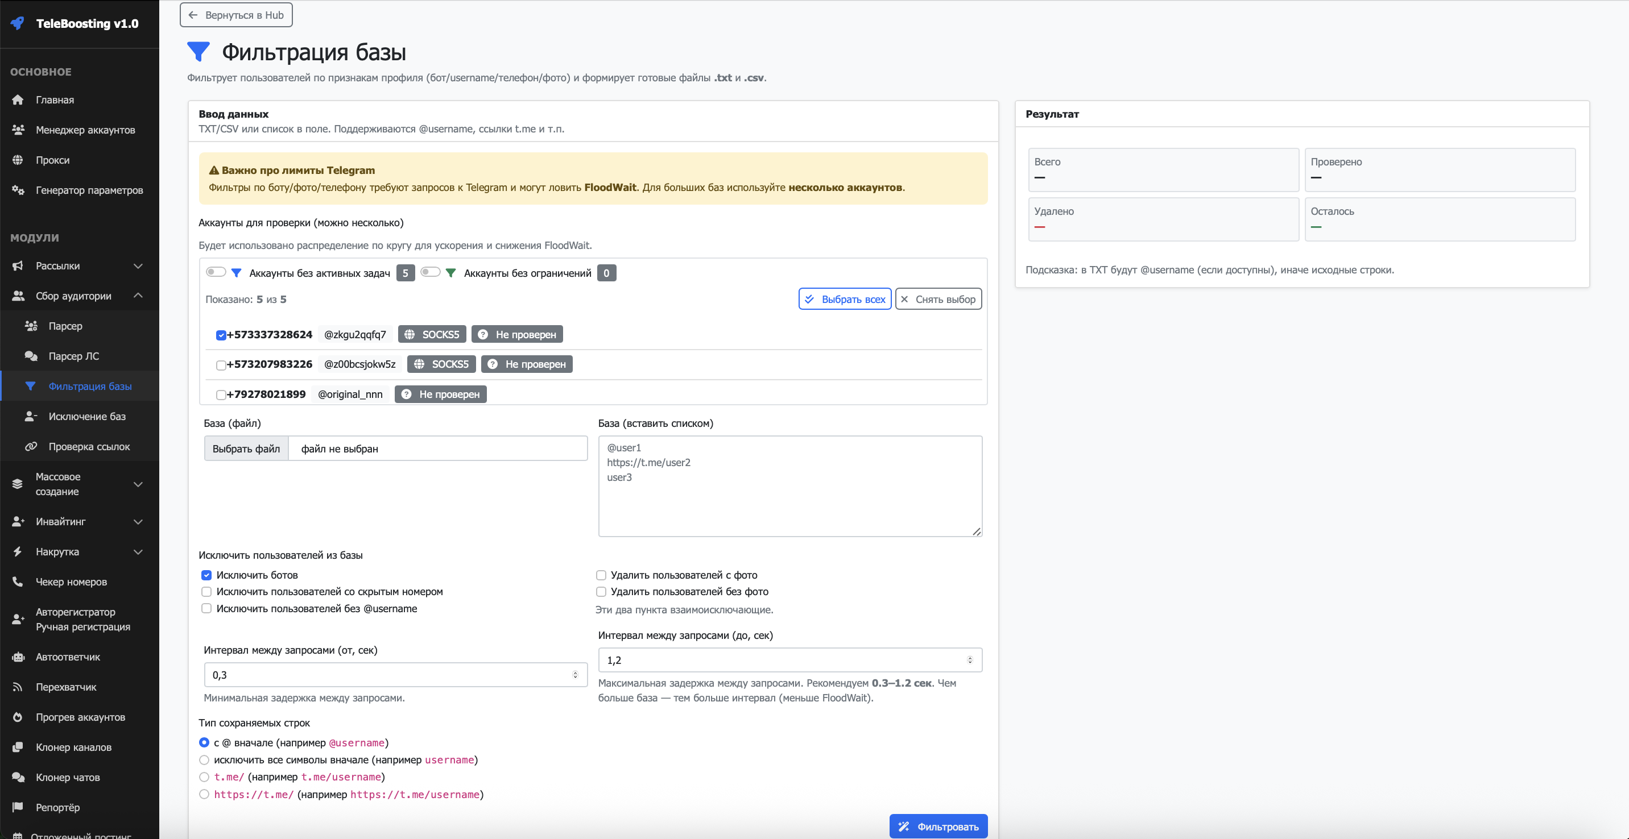The image size is (1629, 839).
Task: Open the Парсер ЛС menu item
Action: [73, 356]
